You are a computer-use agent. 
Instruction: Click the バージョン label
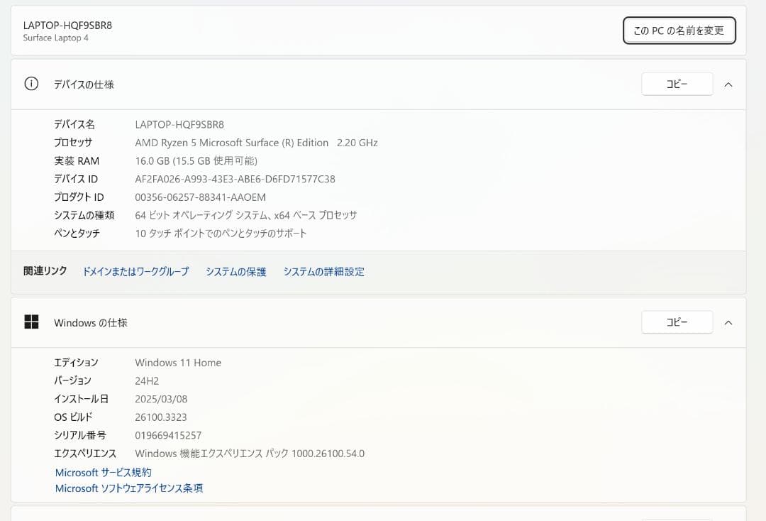pyautogui.click(x=72, y=380)
